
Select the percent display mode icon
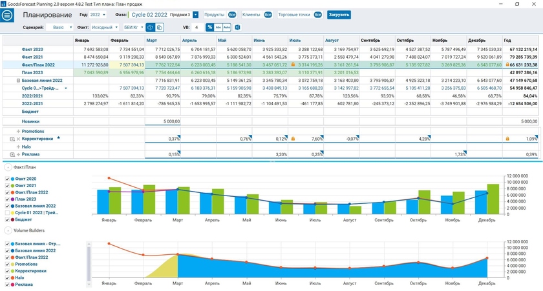(x=210, y=28)
